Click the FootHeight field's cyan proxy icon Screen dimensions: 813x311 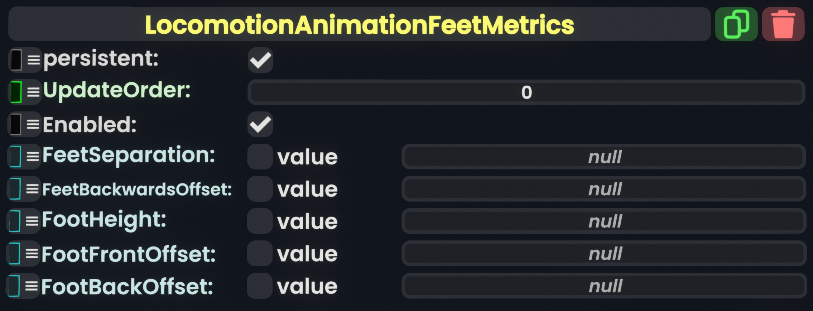coord(15,221)
